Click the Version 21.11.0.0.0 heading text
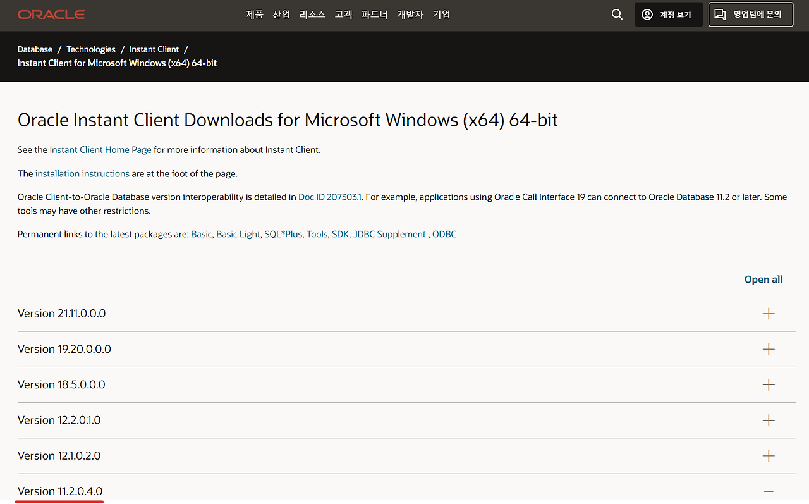809x504 pixels. click(61, 314)
